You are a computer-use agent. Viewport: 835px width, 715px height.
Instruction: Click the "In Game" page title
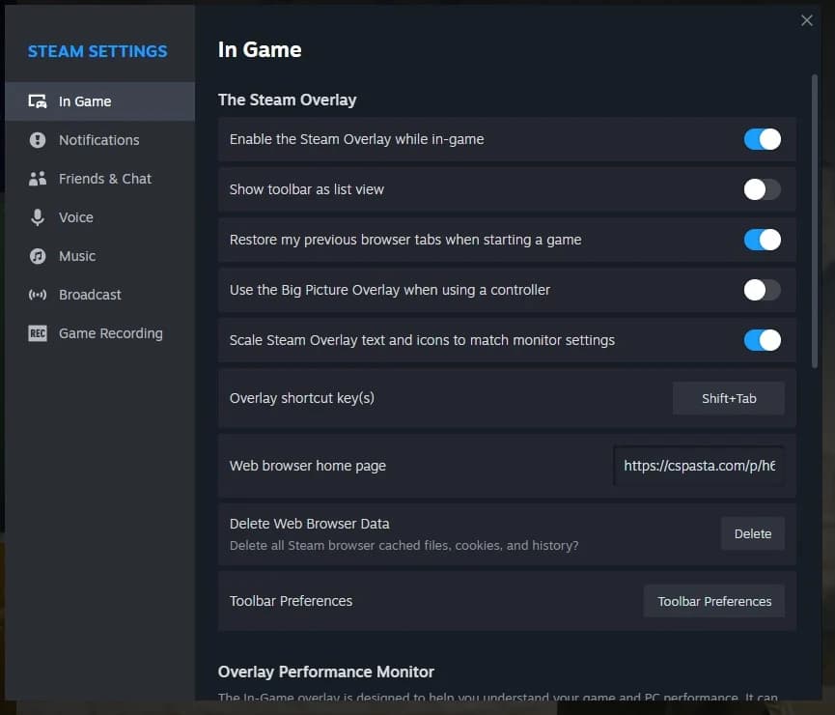pos(260,49)
